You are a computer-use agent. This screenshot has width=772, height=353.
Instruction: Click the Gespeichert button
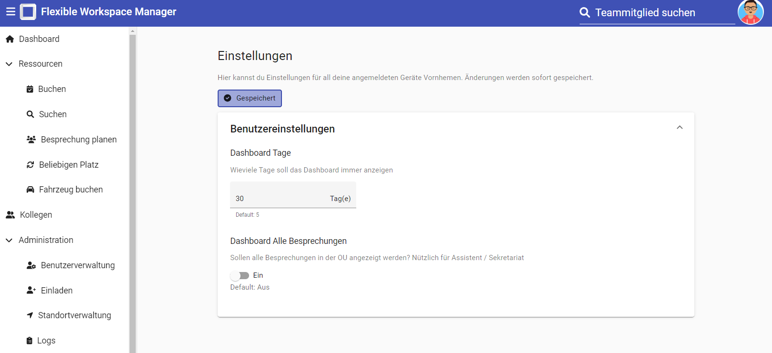pos(250,98)
